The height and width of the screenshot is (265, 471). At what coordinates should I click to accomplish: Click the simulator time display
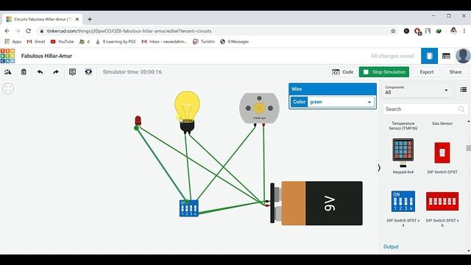(x=132, y=72)
